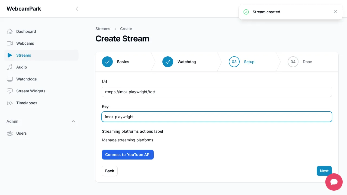Click the Next button
Image resolution: width=347 pixels, height=195 pixels.
[x=324, y=171]
